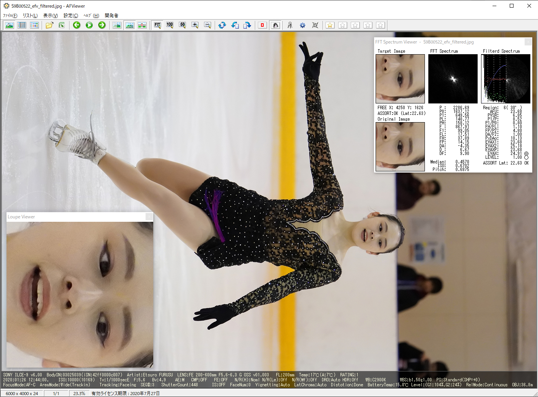Go to previous image green arrow
The height and width of the screenshot is (397, 538).
coord(77,25)
